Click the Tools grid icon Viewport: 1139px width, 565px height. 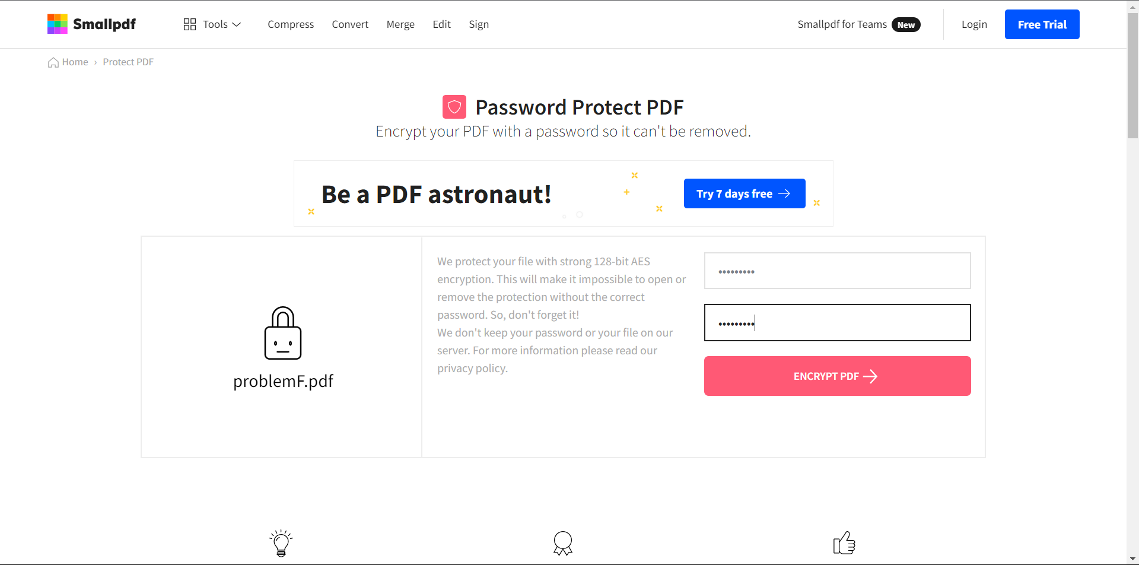pyautogui.click(x=190, y=24)
